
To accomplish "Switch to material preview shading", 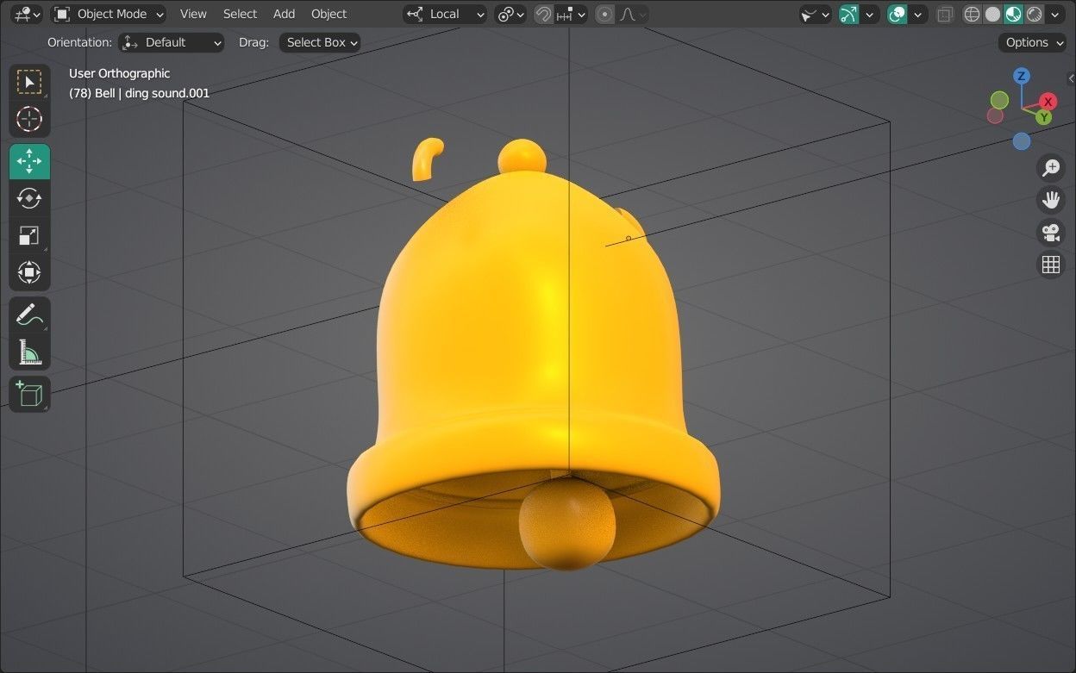I will 1013,14.
